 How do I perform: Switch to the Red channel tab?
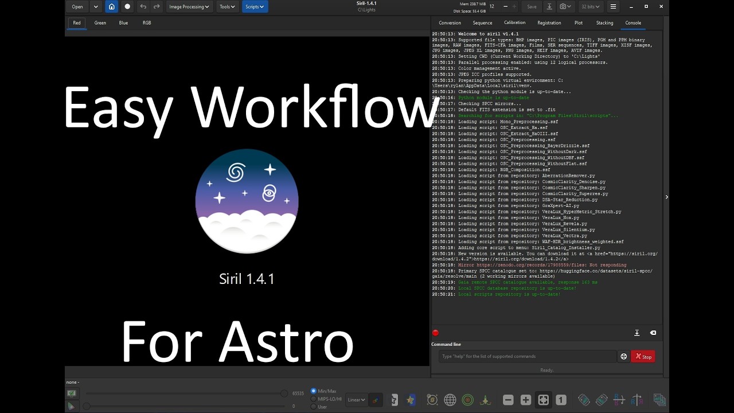pos(77,22)
